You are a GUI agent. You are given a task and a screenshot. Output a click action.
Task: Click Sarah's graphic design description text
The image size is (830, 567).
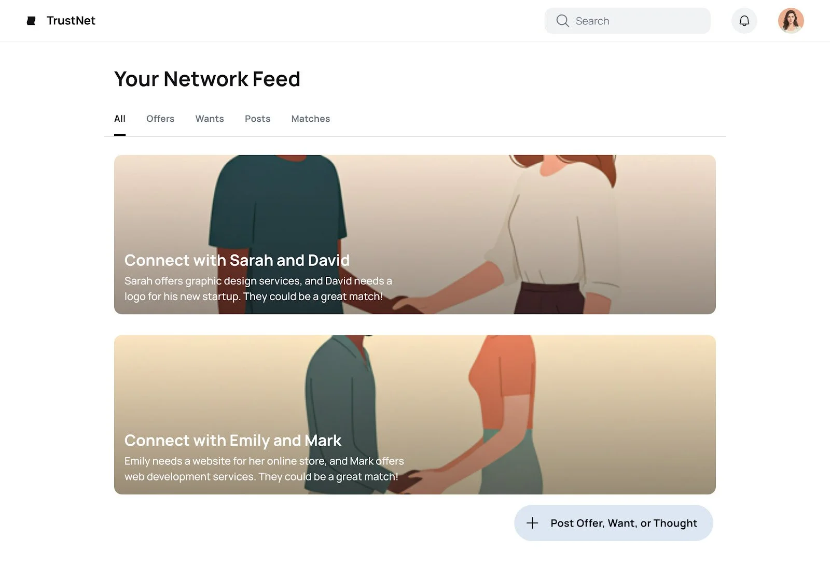(258, 289)
